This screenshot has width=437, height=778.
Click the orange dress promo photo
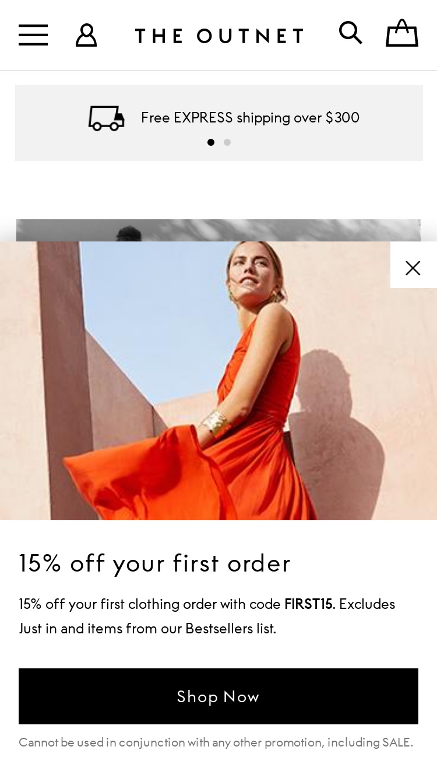218,381
